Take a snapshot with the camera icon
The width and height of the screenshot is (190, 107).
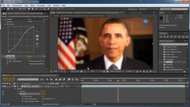82,71
